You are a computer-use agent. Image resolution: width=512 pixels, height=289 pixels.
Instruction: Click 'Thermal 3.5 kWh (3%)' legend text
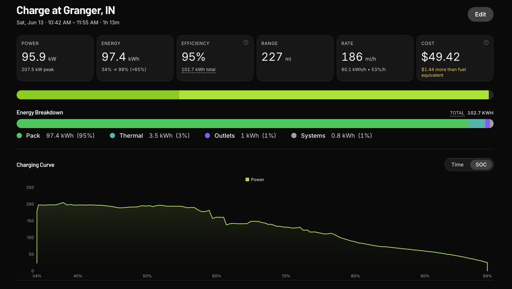[x=154, y=136]
